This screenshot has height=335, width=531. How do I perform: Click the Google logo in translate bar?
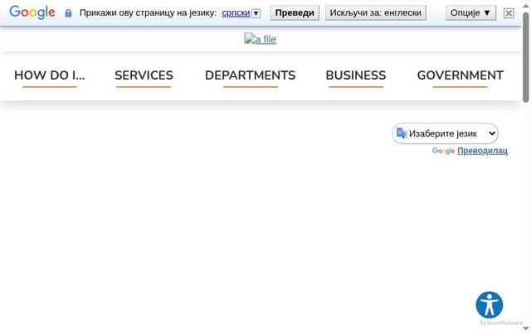click(x=32, y=12)
